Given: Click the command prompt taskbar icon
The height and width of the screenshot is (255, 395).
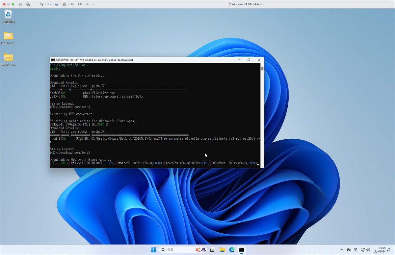Looking at the screenshot, I should [x=242, y=250].
